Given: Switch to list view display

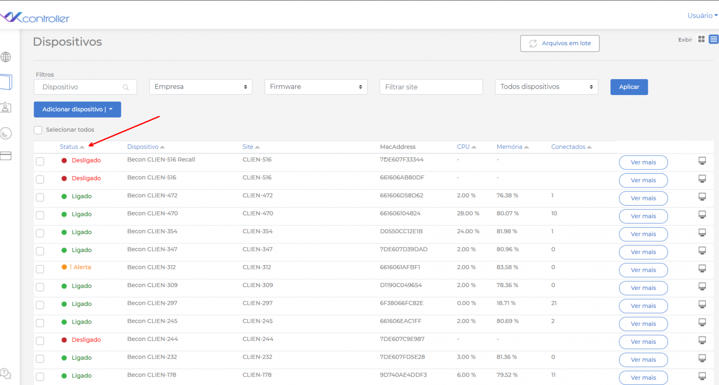Looking at the screenshot, I should point(713,39).
